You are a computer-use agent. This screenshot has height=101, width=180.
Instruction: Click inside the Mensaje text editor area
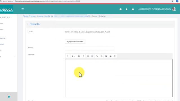point(119,78)
